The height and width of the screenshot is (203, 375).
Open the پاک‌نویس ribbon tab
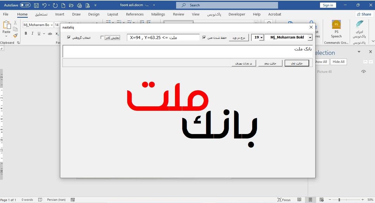tap(214, 14)
